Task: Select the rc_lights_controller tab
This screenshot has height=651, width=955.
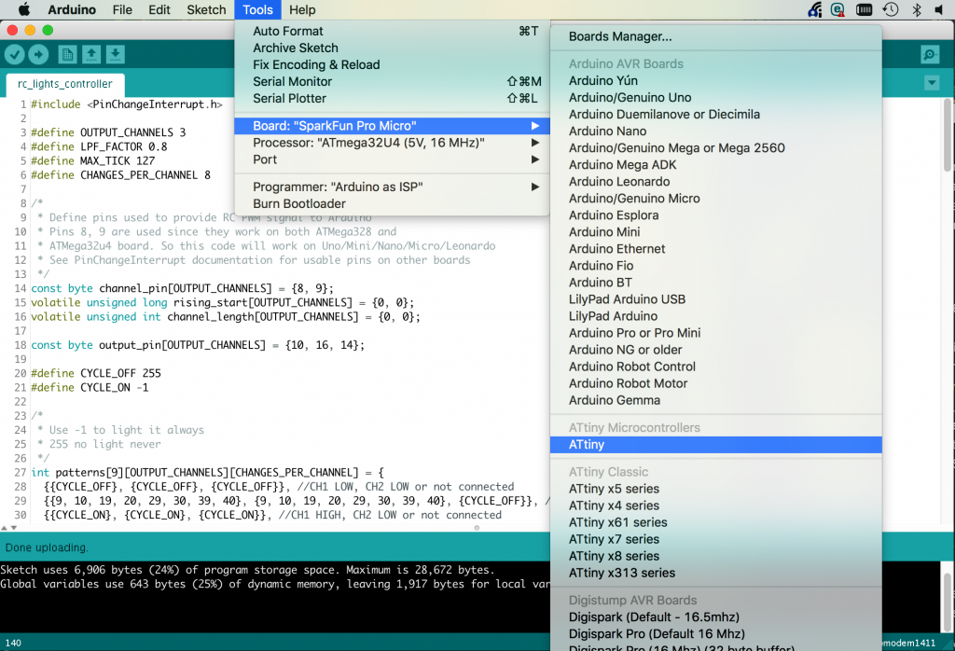Action: [63, 84]
